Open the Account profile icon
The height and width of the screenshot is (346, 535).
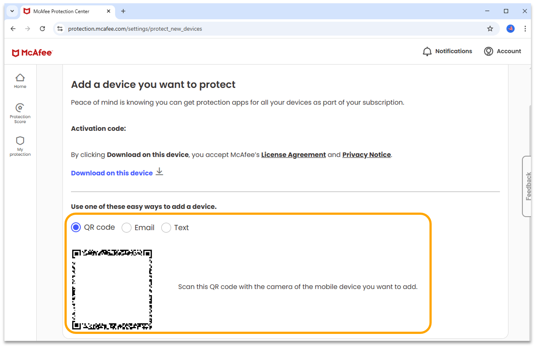point(488,51)
